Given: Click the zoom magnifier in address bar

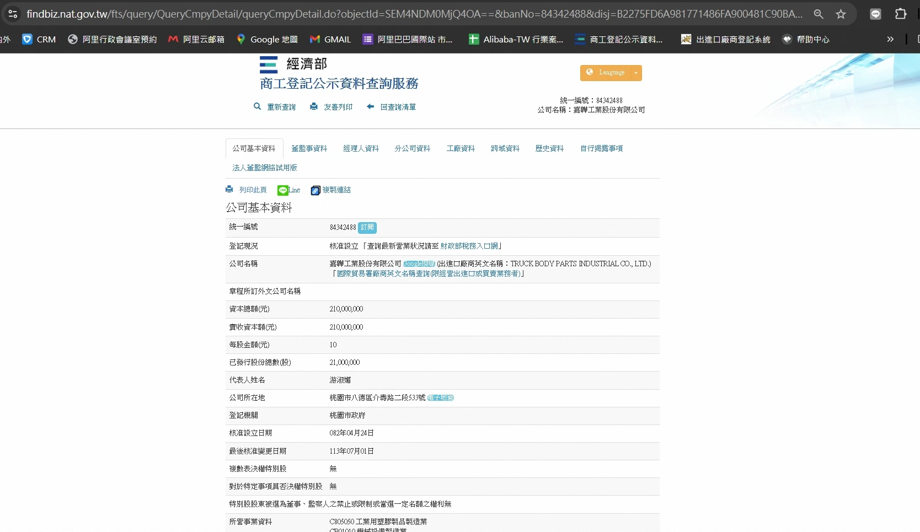Looking at the screenshot, I should (x=819, y=14).
